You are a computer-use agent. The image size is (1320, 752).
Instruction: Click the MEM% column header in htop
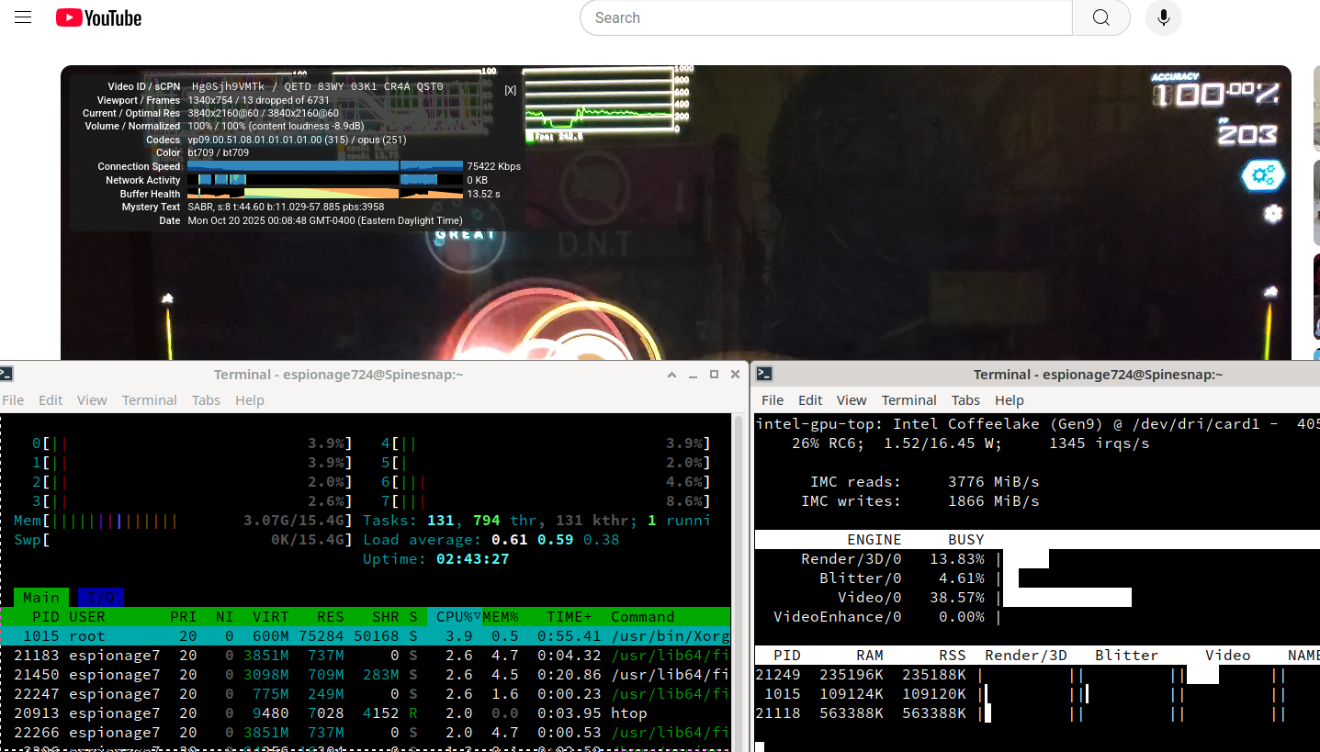(501, 616)
